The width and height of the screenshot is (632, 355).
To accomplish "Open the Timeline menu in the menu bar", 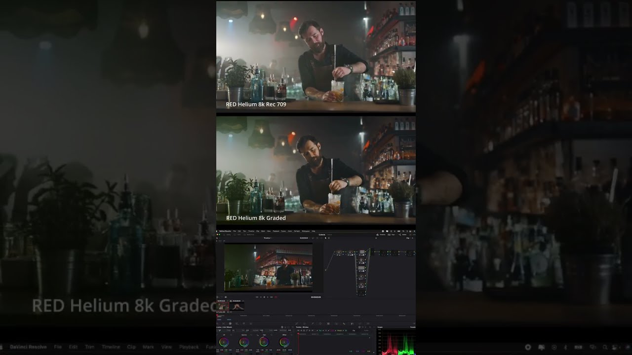I will [x=251, y=231].
